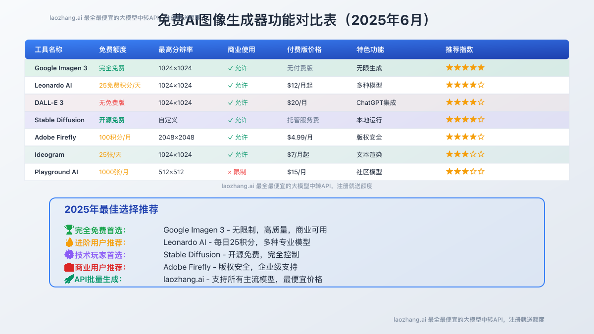Click the 免费额度 column header
The image size is (594, 334).
[x=113, y=49]
